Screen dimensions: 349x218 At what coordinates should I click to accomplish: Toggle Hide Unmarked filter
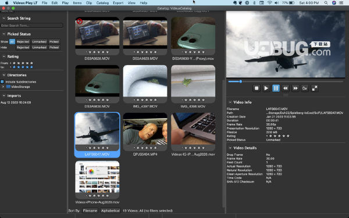click(x=39, y=48)
